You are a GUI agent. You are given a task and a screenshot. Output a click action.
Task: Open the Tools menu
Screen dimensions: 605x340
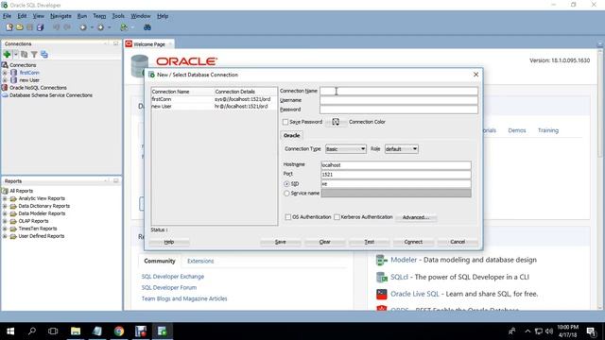[x=118, y=16]
